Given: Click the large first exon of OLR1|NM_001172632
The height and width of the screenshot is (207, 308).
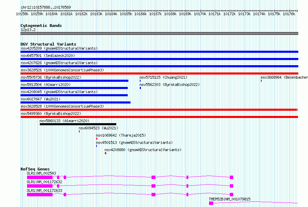Looking at the screenshot, I should point(40,186).
